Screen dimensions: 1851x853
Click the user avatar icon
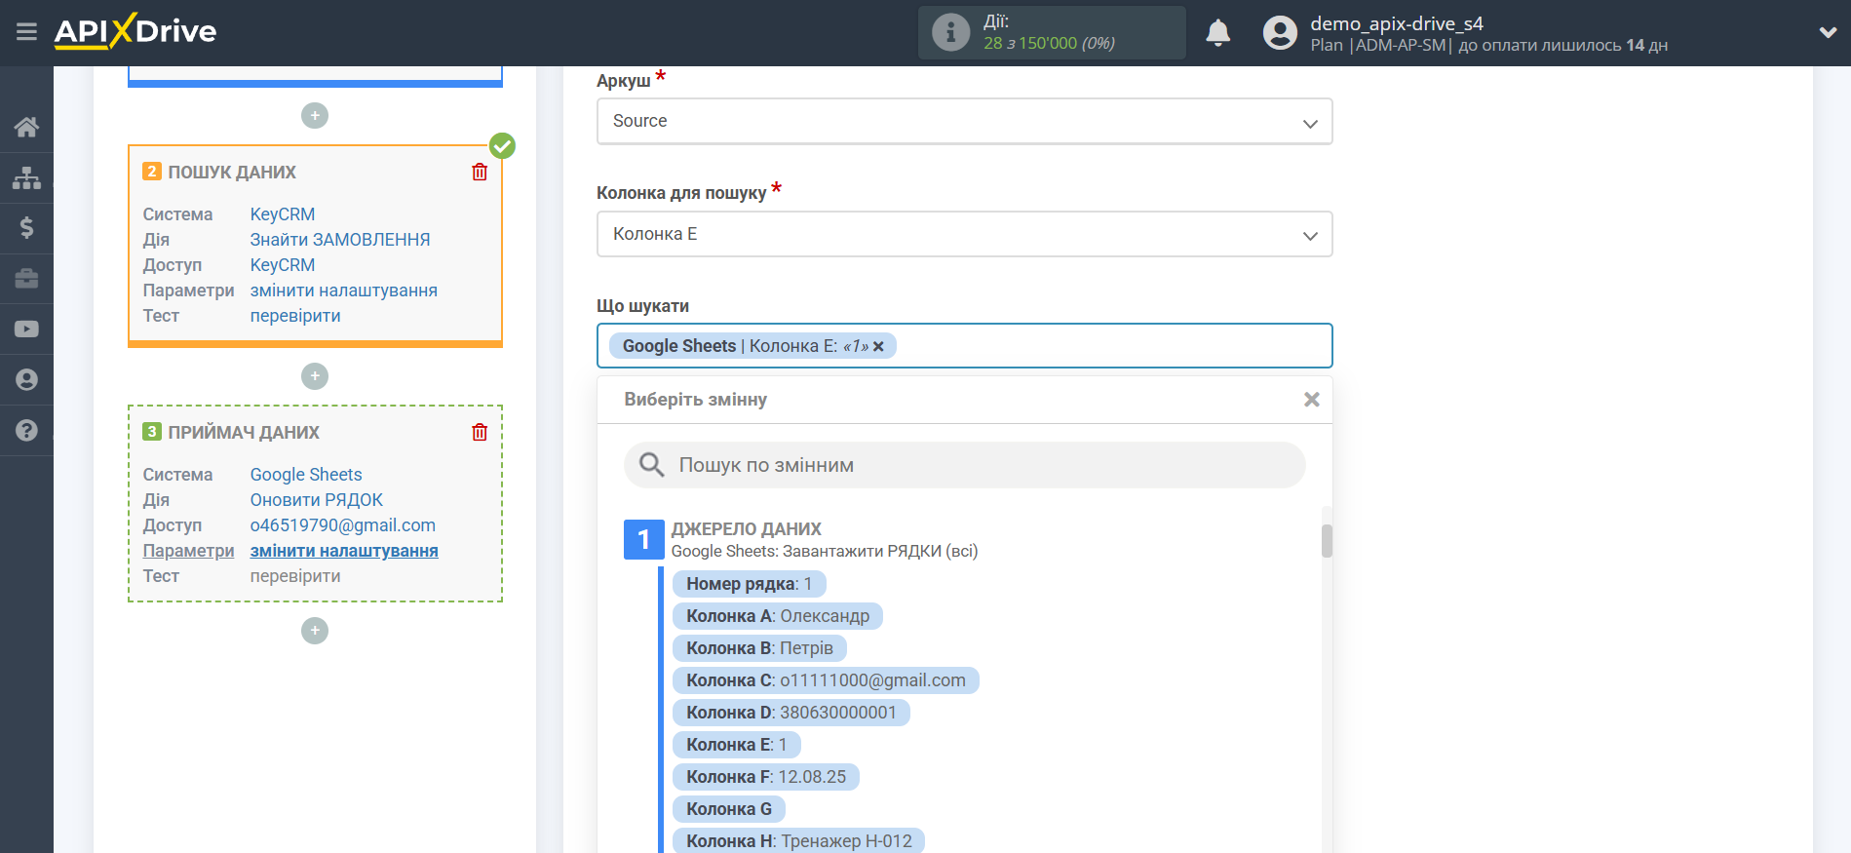coord(1280,33)
